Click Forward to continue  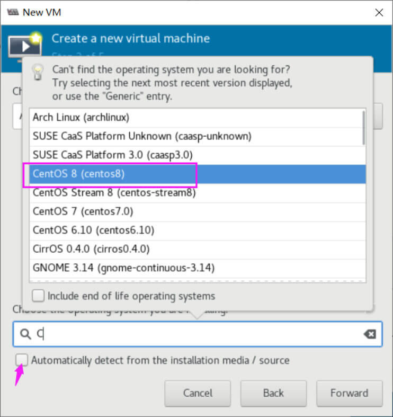coord(350,393)
